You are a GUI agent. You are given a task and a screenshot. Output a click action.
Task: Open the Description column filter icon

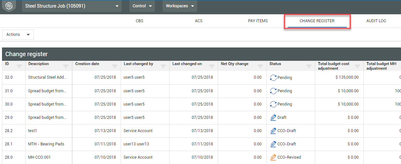(66, 66)
